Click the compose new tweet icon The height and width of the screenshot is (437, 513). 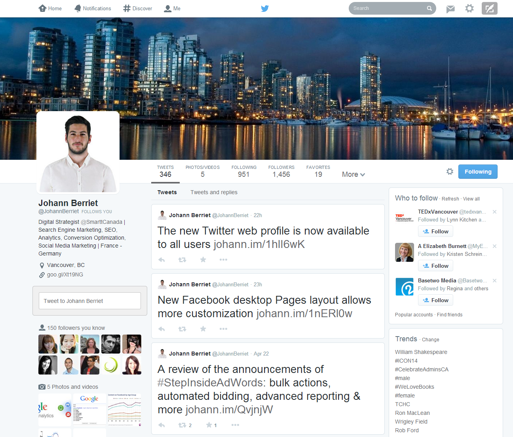[489, 8]
